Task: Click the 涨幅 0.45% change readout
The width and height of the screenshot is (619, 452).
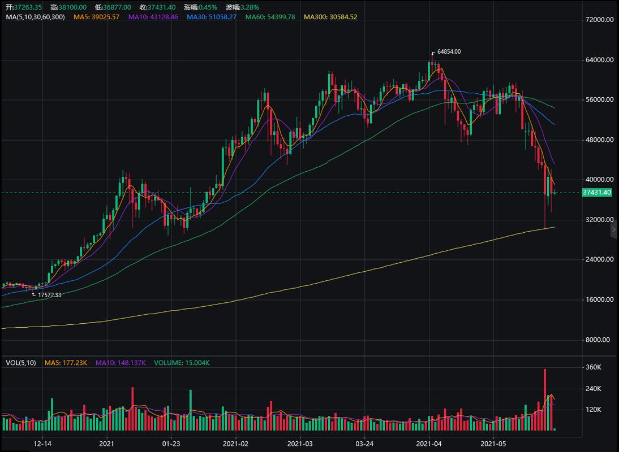Action: (x=200, y=7)
